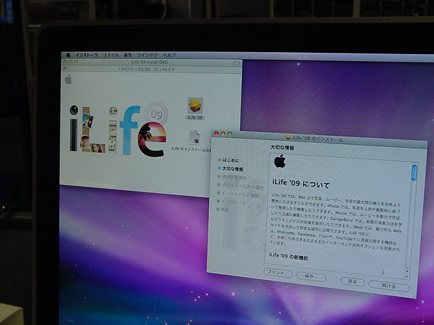Open the iLife のインストール document icon
The image size is (434, 325).
tap(195, 137)
